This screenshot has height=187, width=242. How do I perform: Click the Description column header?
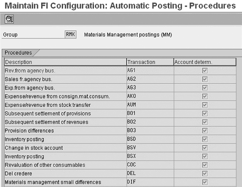tap(65, 62)
